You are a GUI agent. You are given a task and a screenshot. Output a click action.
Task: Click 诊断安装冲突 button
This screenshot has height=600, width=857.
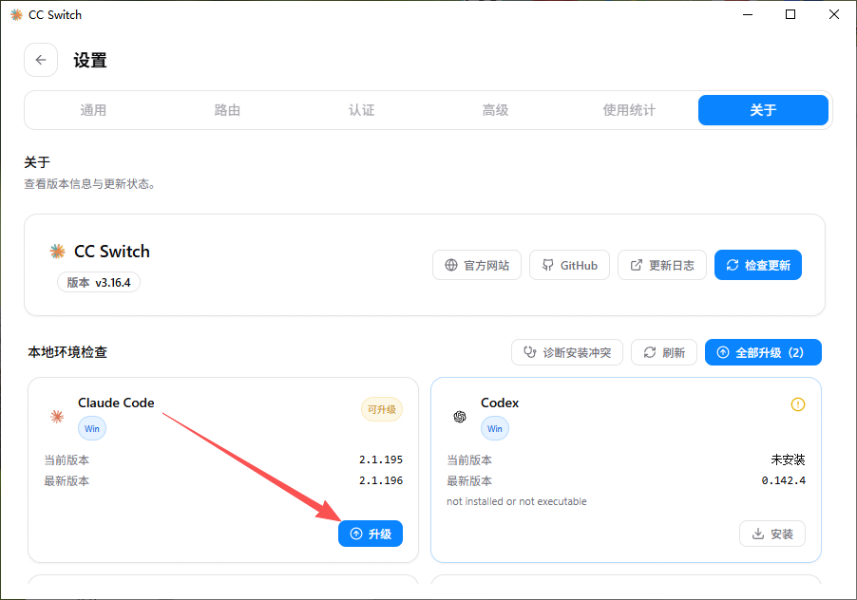567,352
